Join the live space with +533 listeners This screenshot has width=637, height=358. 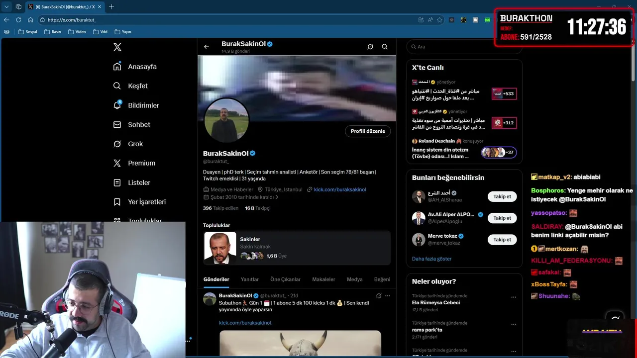point(504,93)
